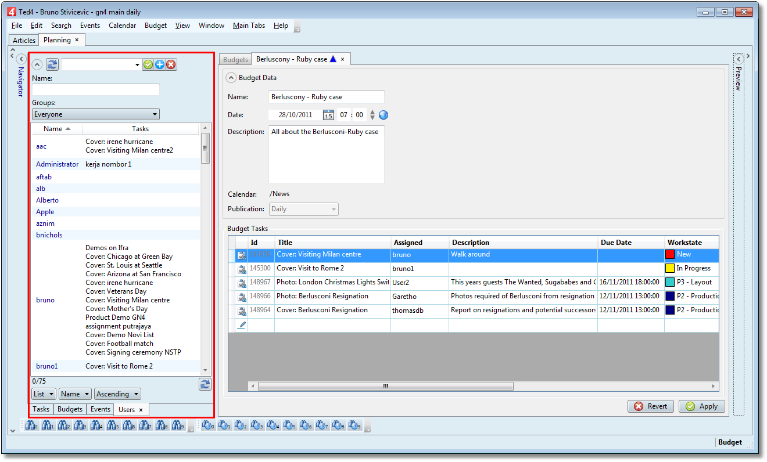Click the Name search input field
This screenshot has width=767, height=462.
(x=96, y=89)
